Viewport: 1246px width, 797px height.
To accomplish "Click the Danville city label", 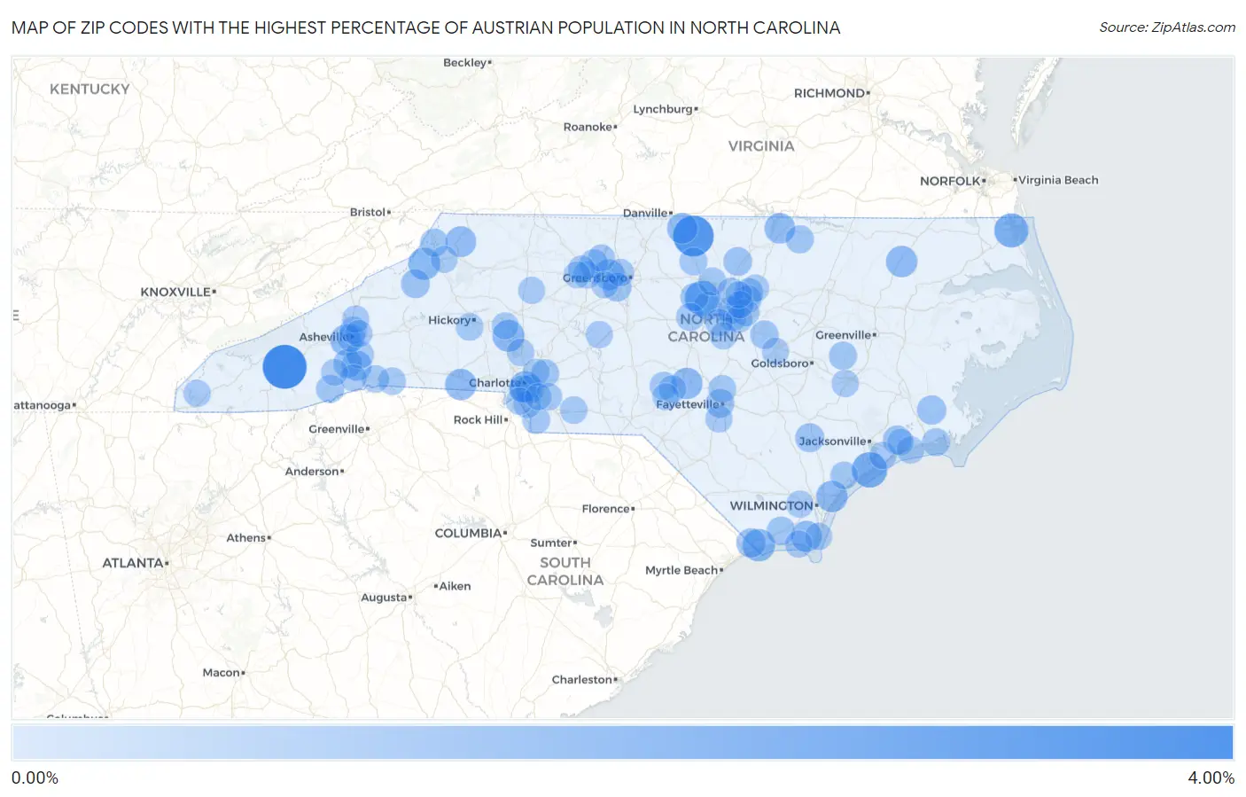I will point(645,213).
